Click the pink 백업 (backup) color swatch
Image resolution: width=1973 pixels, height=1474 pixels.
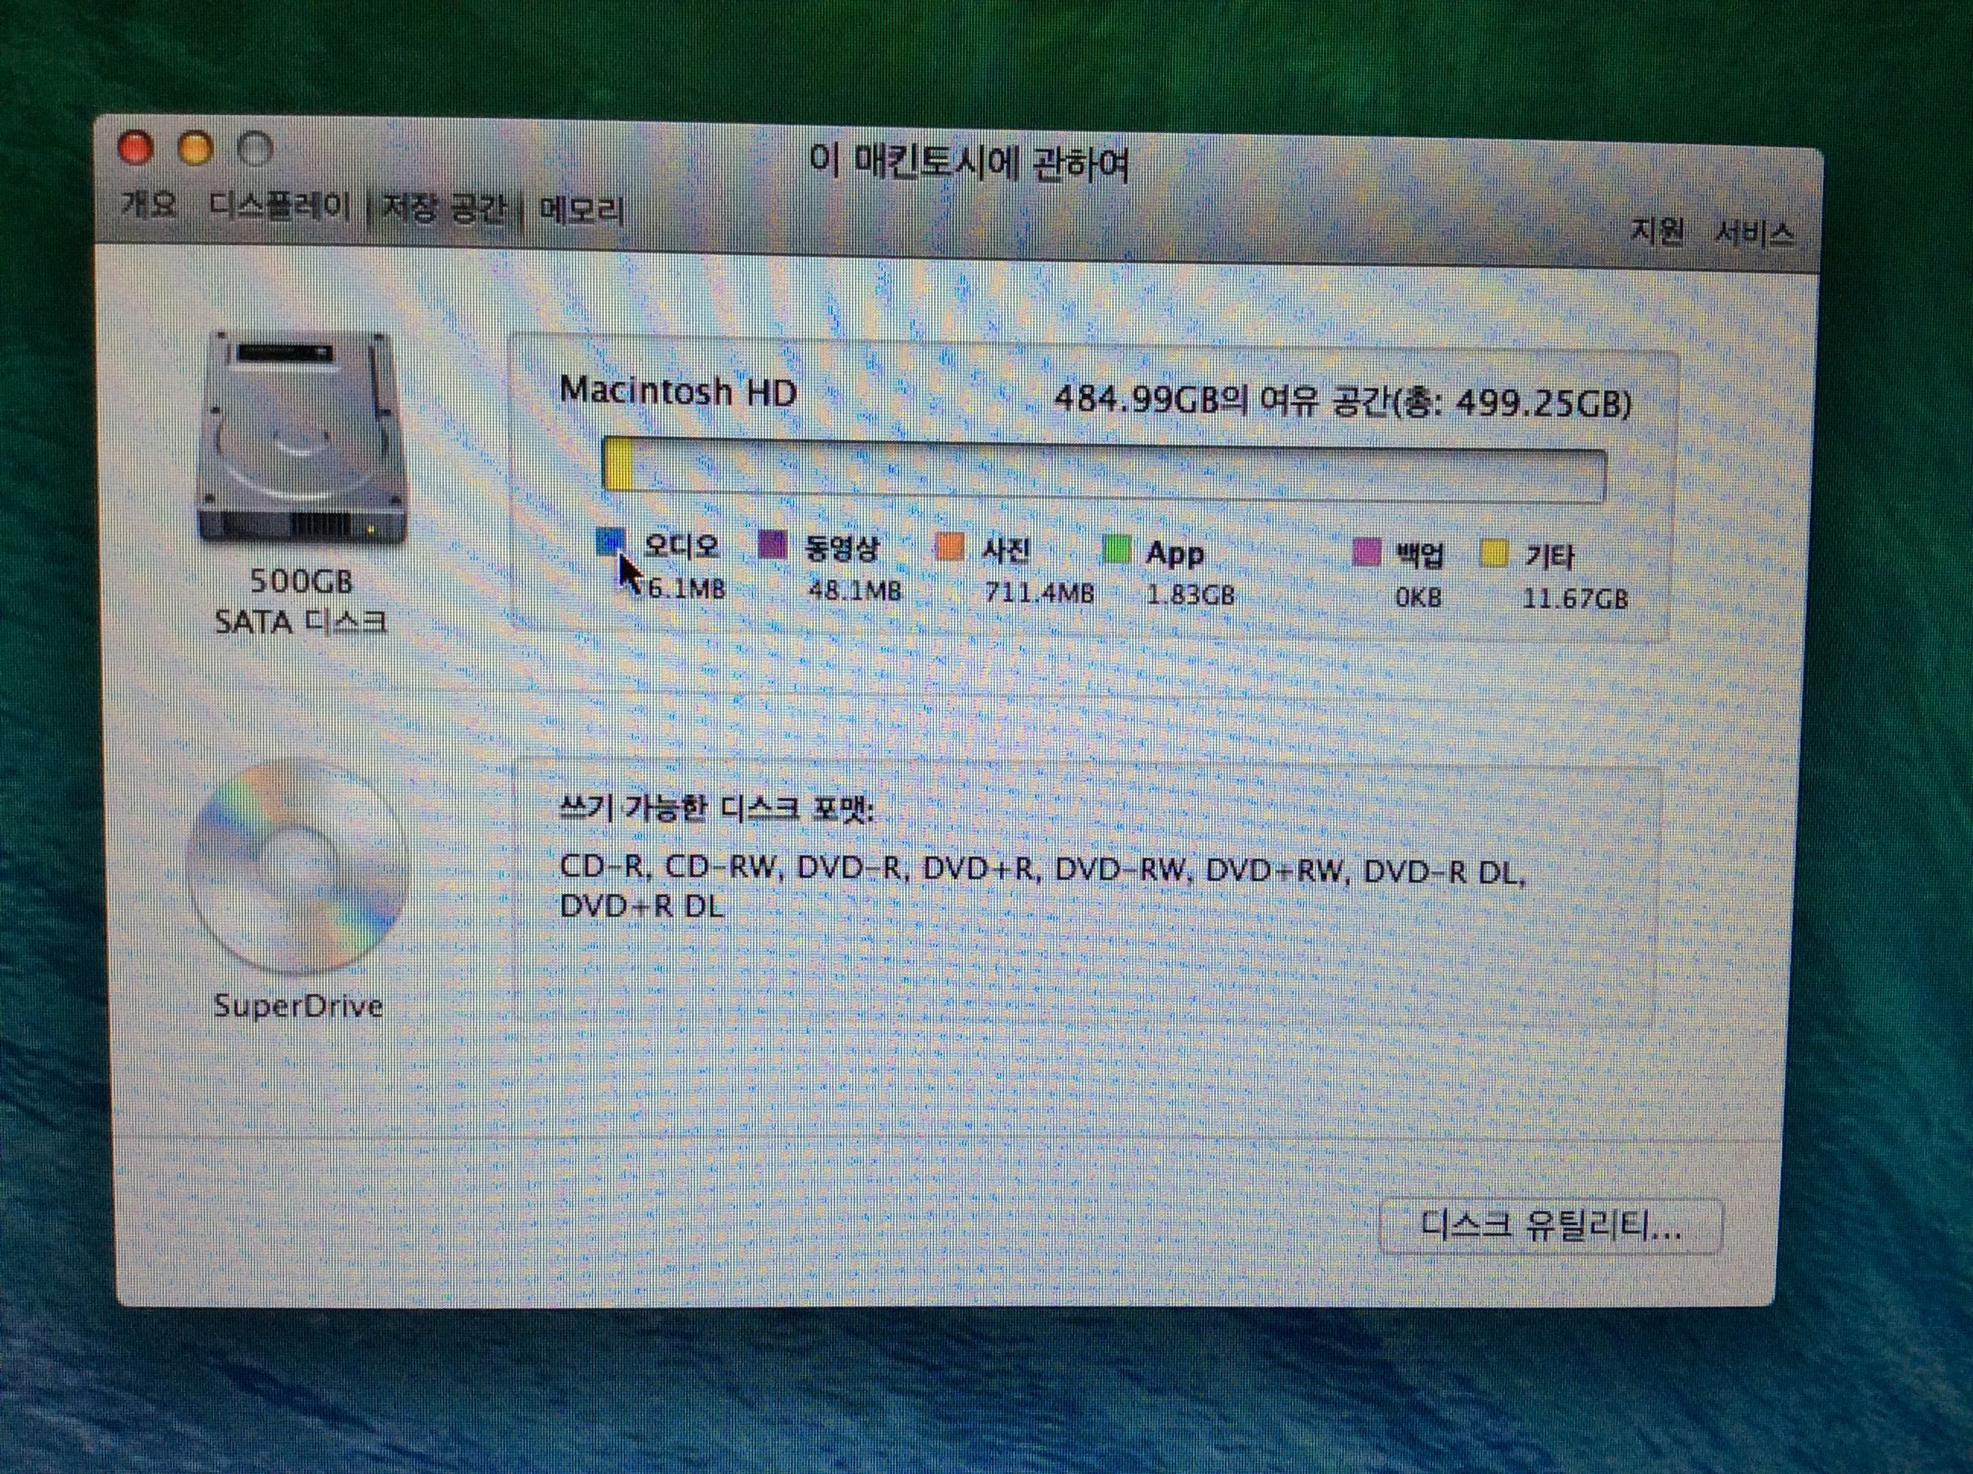coord(1367,552)
